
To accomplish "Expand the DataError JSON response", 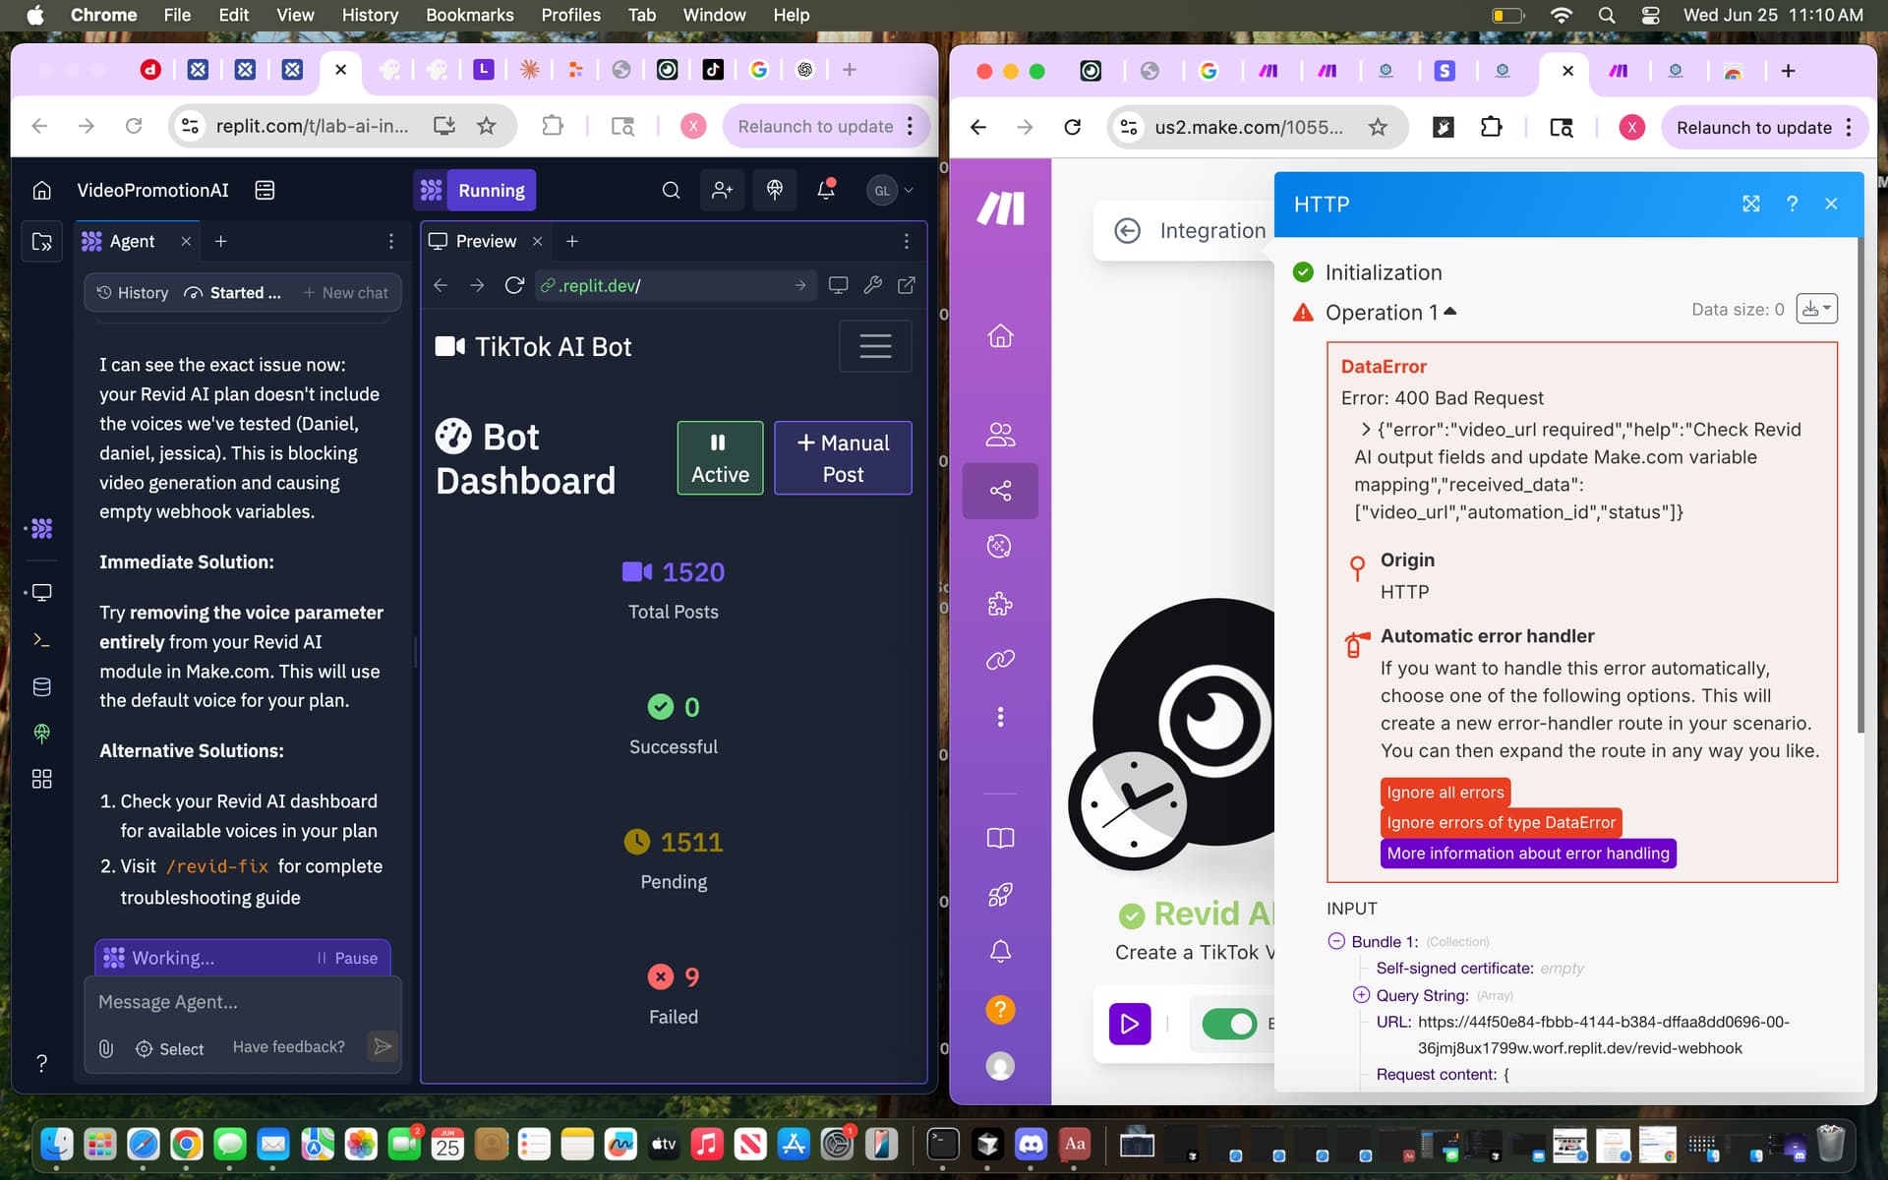I will 1365,430.
